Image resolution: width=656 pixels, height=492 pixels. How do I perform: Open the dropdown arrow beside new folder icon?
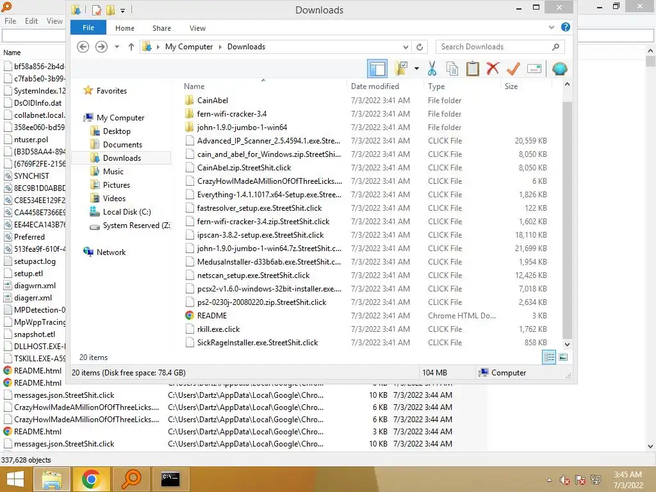point(416,69)
